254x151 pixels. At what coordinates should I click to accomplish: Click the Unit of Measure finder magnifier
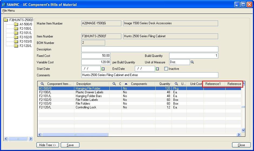[x=192, y=62]
